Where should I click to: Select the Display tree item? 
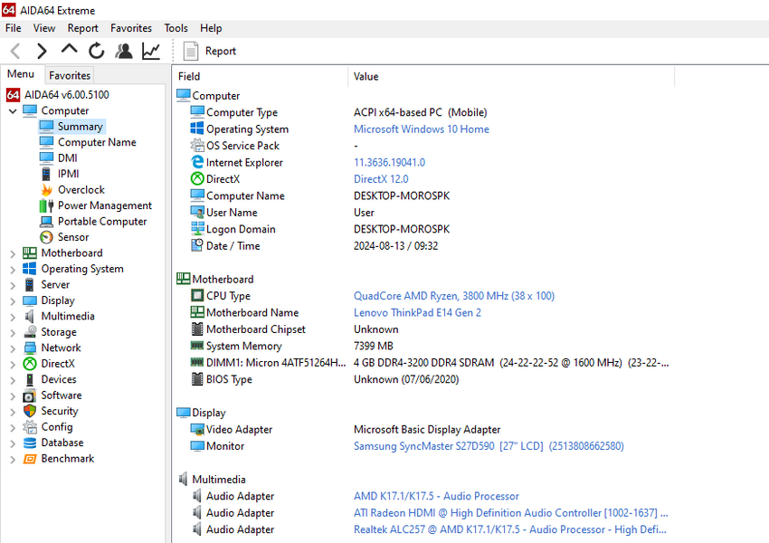[x=58, y=300]
